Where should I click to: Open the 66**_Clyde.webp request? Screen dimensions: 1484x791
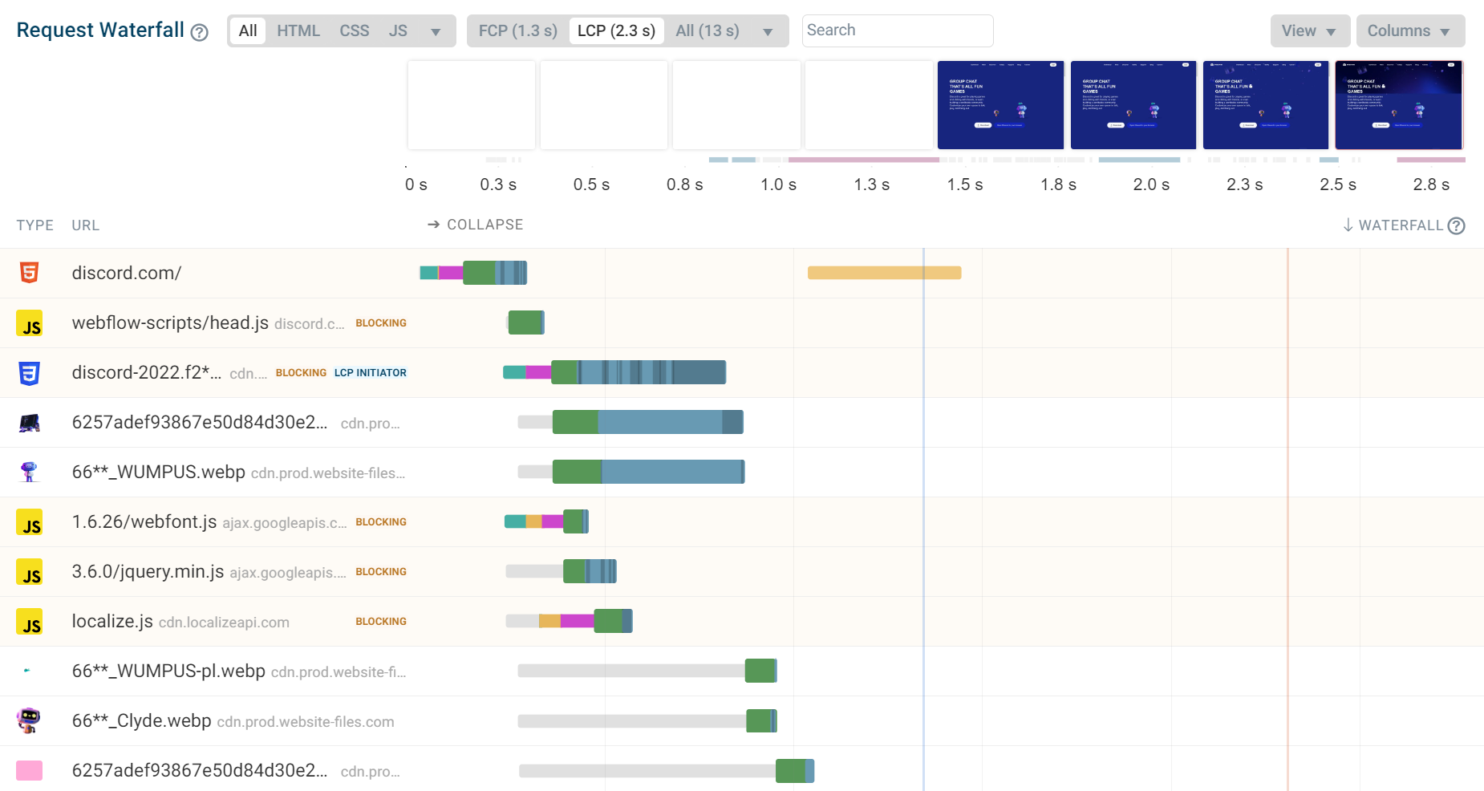pyautogui.click(x=142, y=720)
